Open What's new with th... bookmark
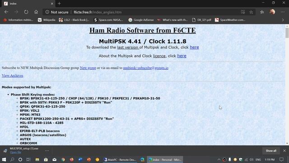The image size is (289, 163). point(172,20)
